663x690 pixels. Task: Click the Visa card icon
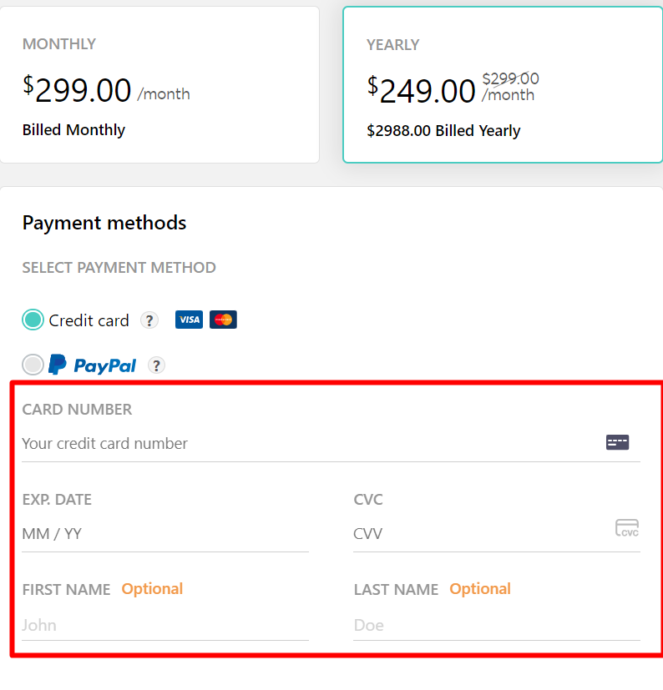(x=189, y=320)
